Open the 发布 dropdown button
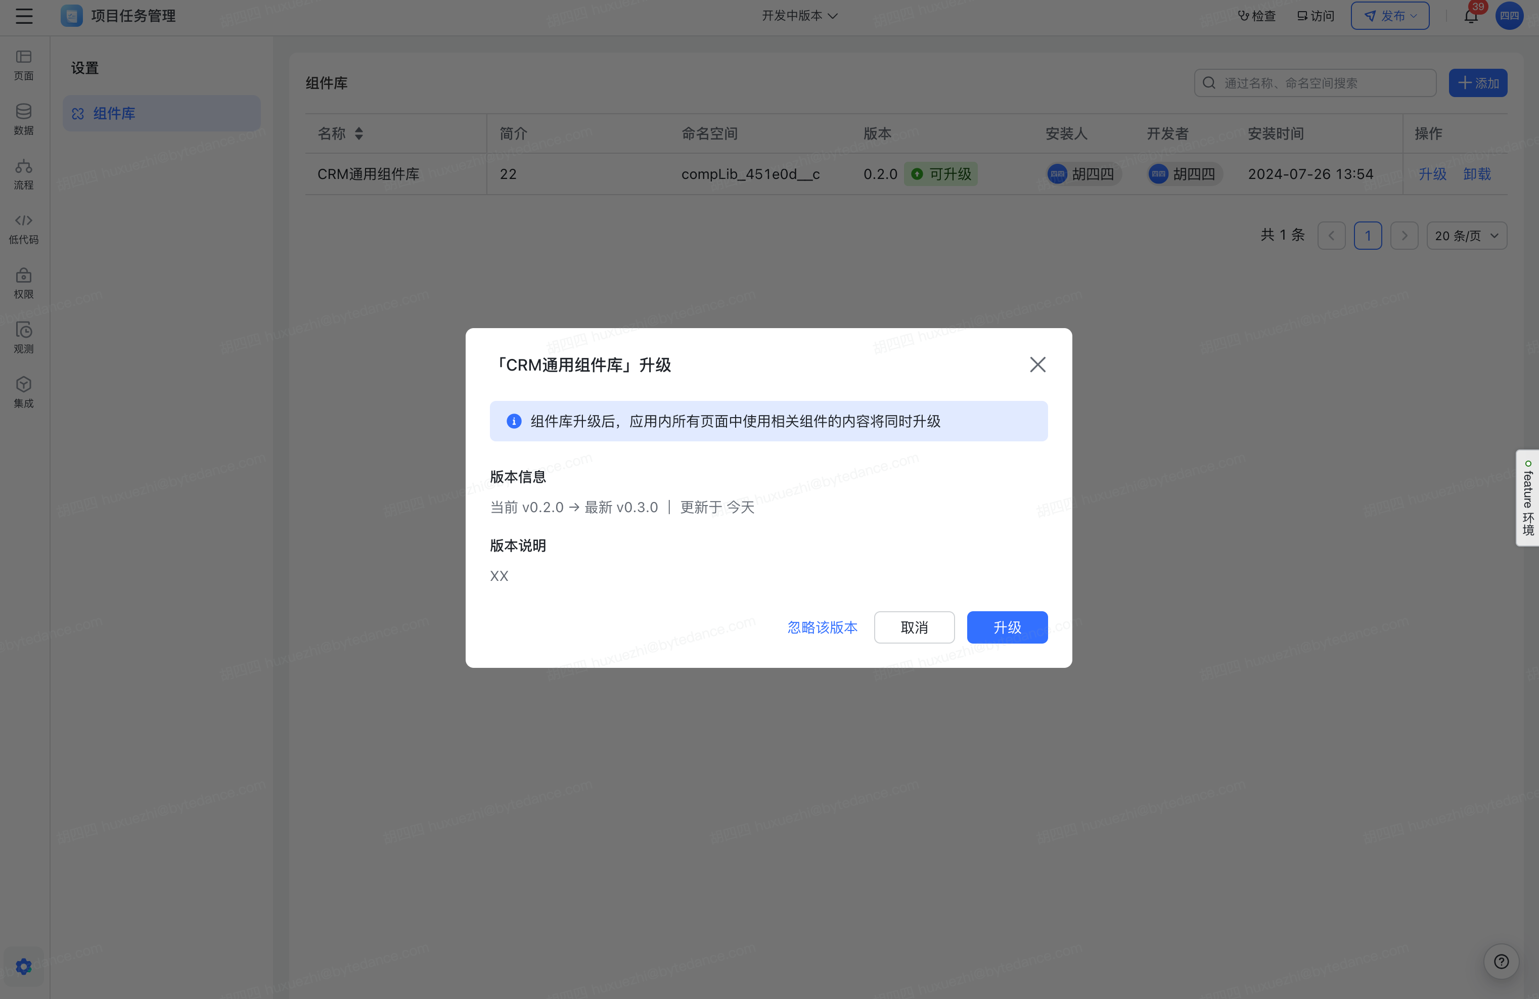1539x999 pixels. (1390, 16)
